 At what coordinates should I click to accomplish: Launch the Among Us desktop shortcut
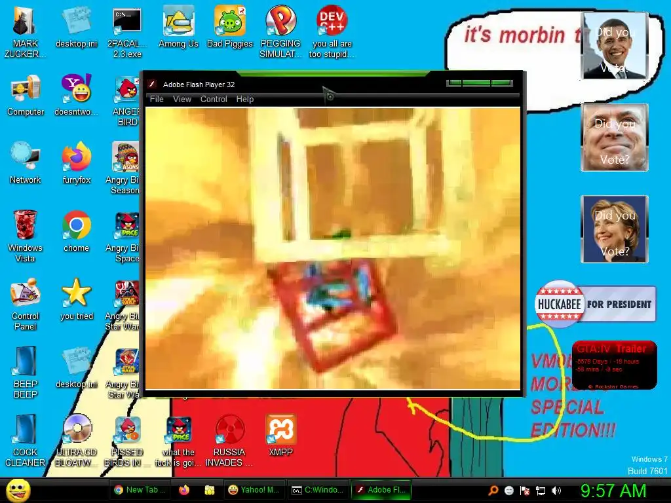178,28
